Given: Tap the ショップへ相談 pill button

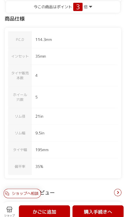Looking at the screenshot, I should tap(22, 193).
